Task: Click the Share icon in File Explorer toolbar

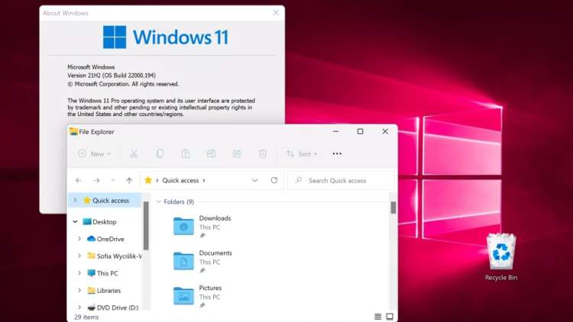Action: pyautogui.click(x=237, y=153)
